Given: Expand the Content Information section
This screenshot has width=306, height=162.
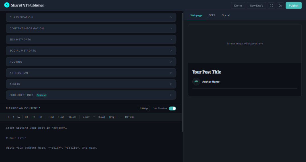Looking at the screenshot, I should pos(91,28).
